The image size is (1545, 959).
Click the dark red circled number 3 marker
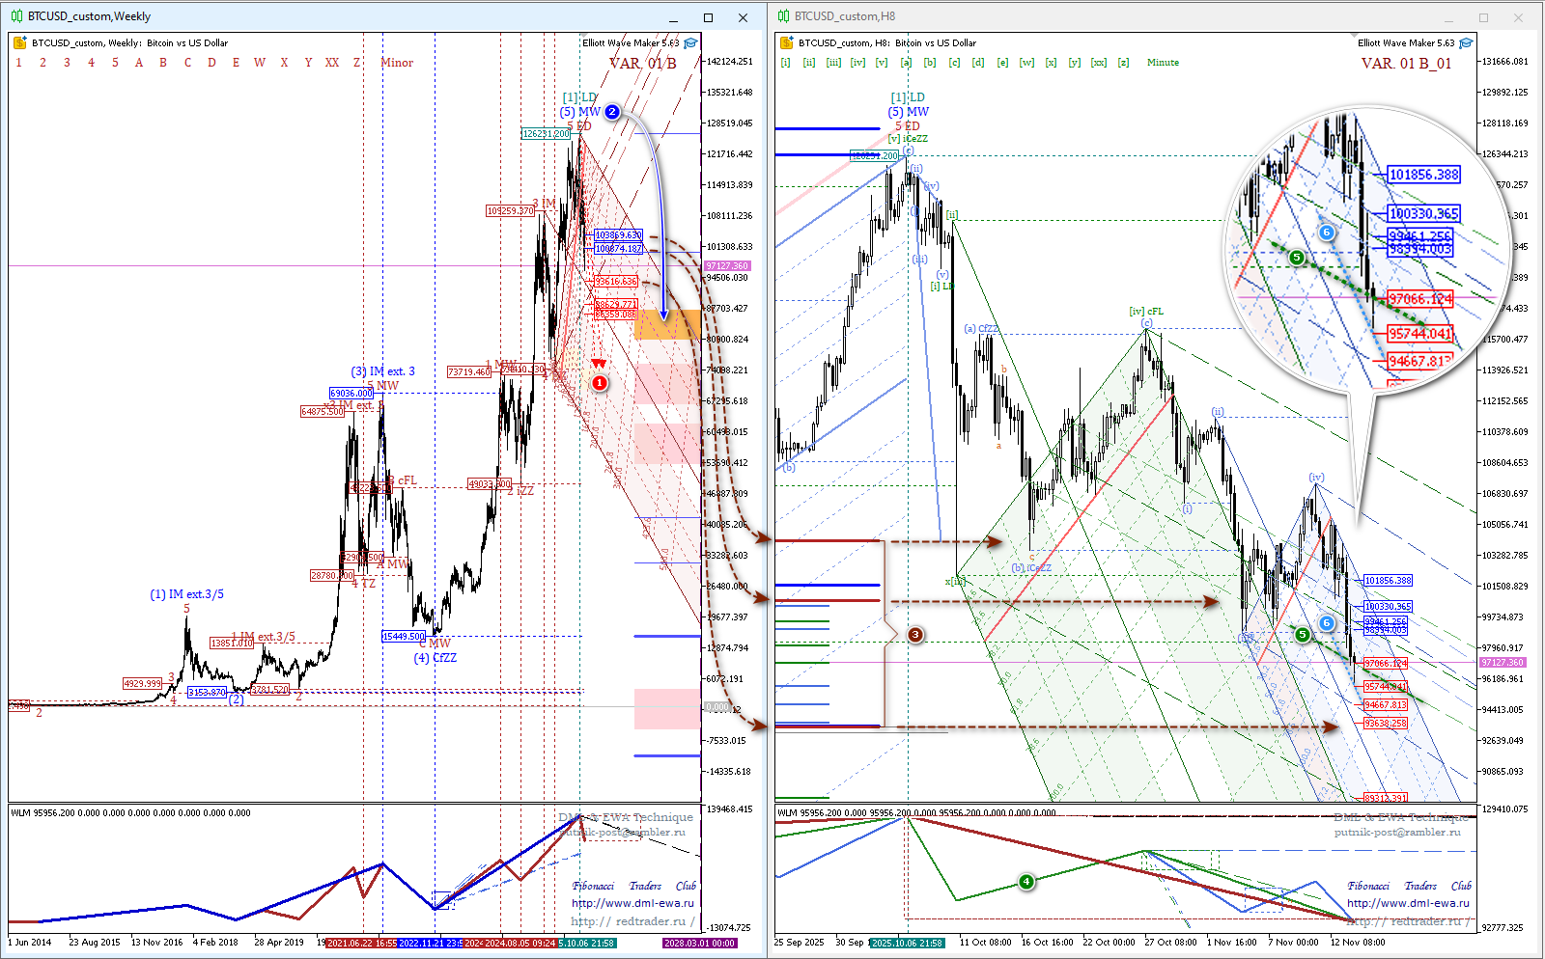(915, 635)
